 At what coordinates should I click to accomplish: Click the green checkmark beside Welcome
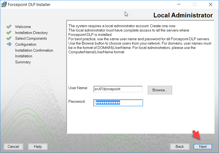click(9, 27)
